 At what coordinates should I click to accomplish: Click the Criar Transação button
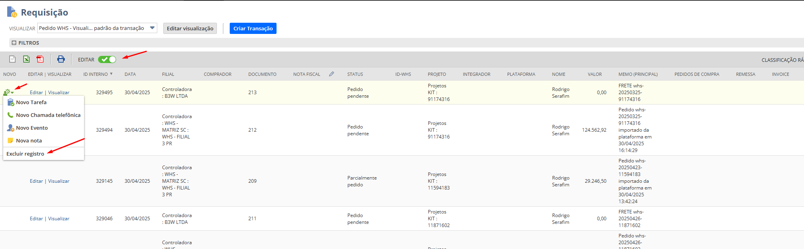(x=253, y=28)
